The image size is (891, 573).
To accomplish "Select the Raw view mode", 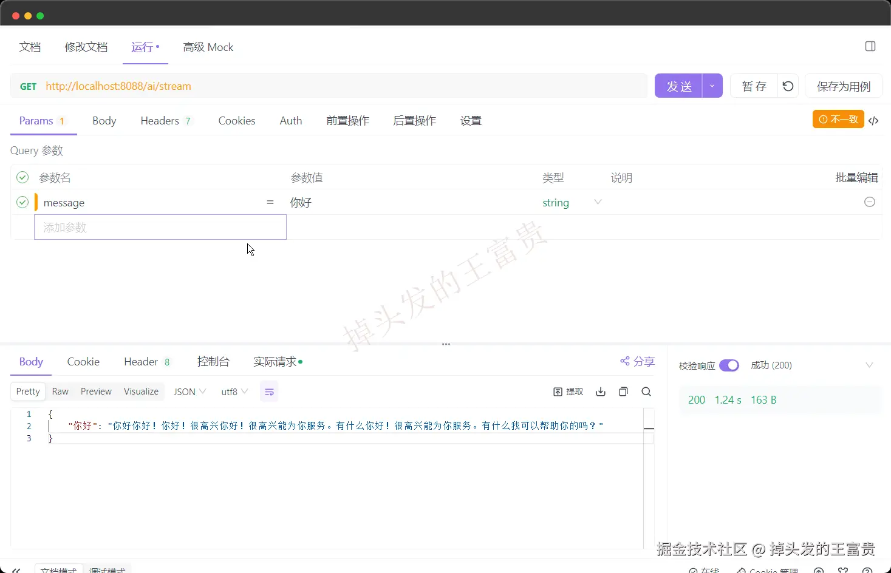I will pos(60,392).
